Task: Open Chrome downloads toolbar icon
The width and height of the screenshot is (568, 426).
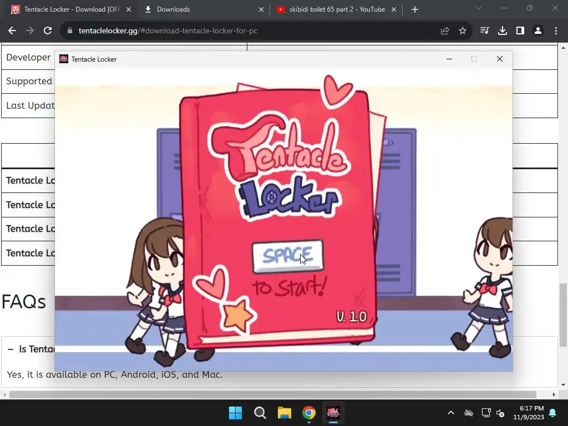Action: coord(502,31)
